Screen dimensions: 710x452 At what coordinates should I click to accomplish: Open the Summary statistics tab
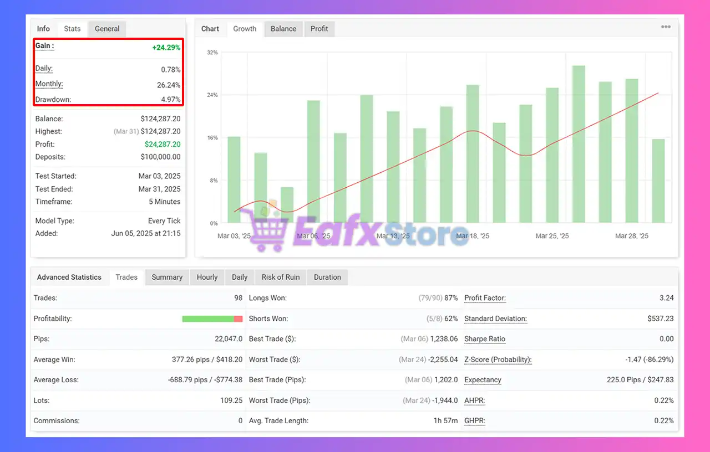click(x=167, y=277)
